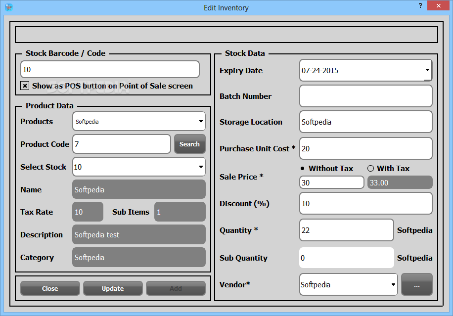The image size is (453, 316).
Task: Click the Discount (%) input field
Action: point(366,203)
